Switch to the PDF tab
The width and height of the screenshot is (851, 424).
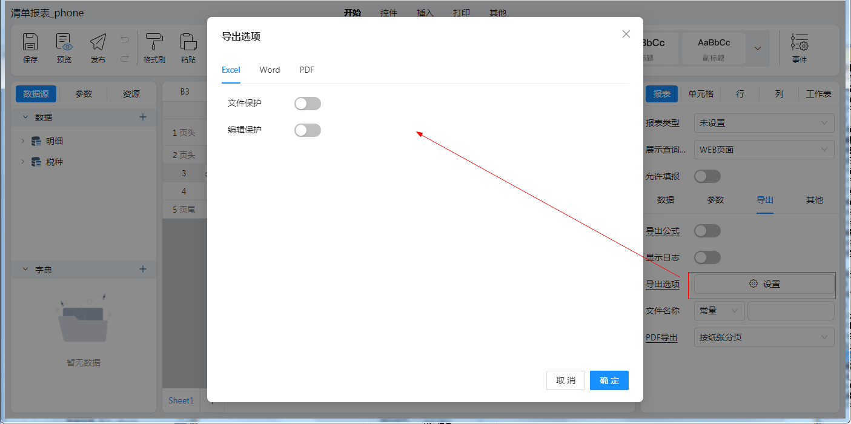click(307, 70)
